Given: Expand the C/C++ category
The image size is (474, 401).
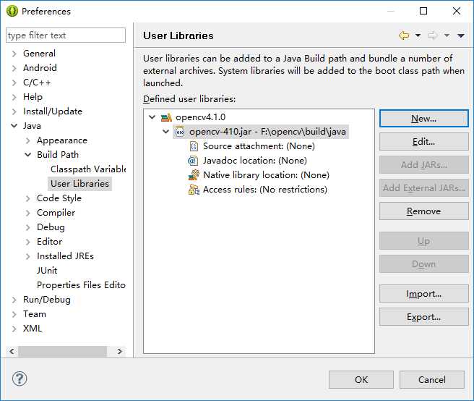Looking at the screenshot, I should pyautogui.click(x=14, y=83).
